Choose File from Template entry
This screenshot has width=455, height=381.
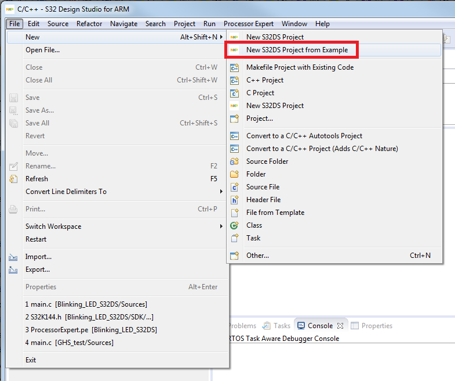tap(334, 213)
